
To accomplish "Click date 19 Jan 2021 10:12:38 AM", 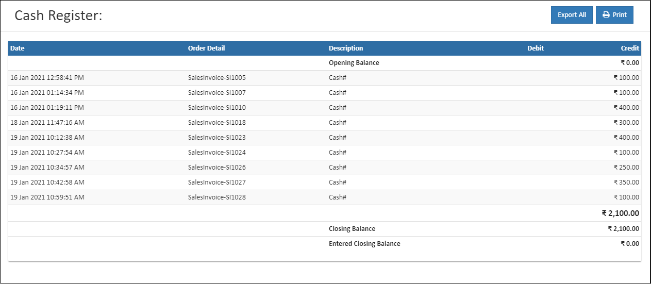I will pos(47,138).
